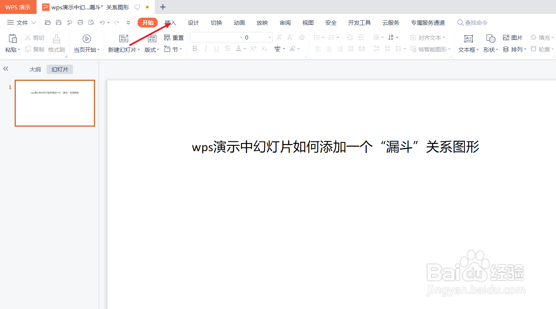The image size is (556, 309).
Task: Click the Decrease Font Size icon
Action: [290, 37]
